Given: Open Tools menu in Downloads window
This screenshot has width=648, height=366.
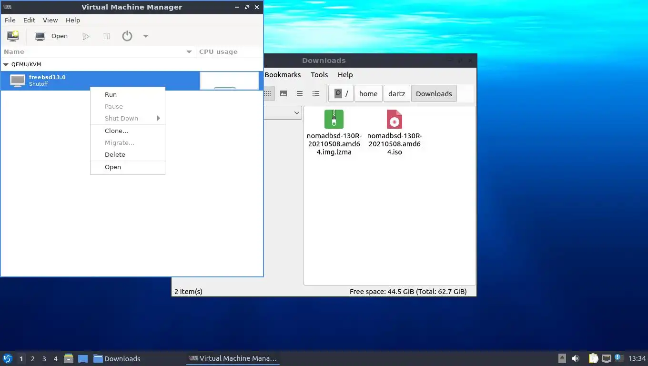Looking at the screenshot, I should [319, 74].
